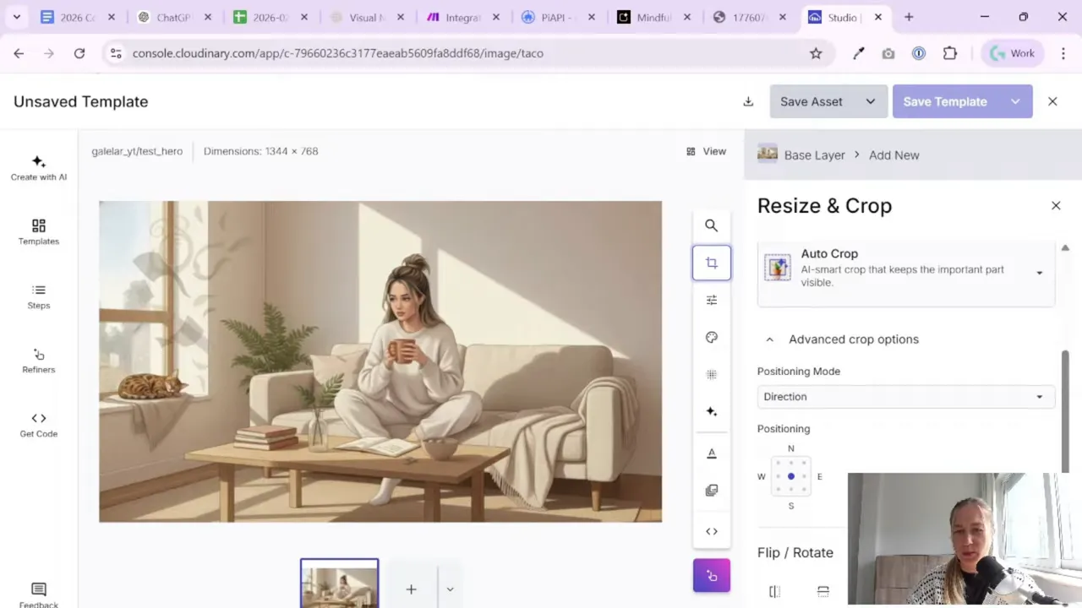Open the browser tab search chevron
The width and height of the screenshot is (1082, 608).
pos(16,17)
